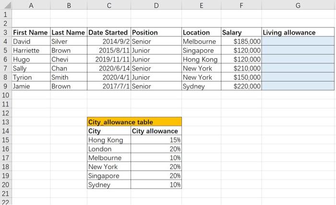Select the $220,000 salary cell
Image resolution: width=336 pixels, height=205 pixels.
(x=241, y=86)
